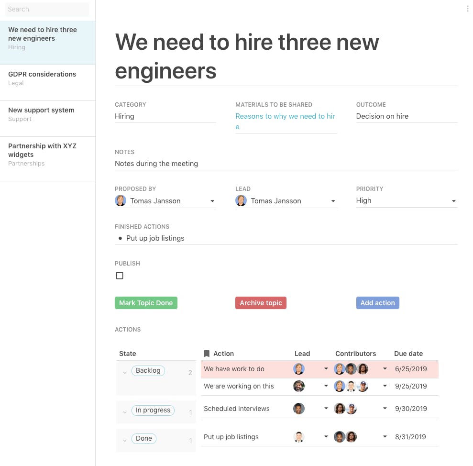473x466 pixels.
Task: Click lead avatar for 'Put up job listings'
Action: pos(299,437)
